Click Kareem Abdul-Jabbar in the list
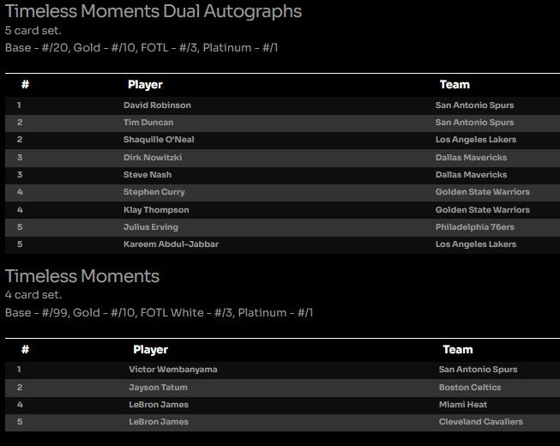 [171, 244]
